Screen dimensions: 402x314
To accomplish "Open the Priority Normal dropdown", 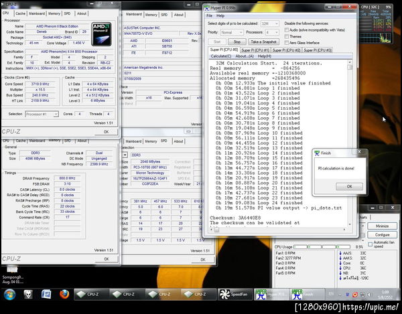I will (232, 32).
